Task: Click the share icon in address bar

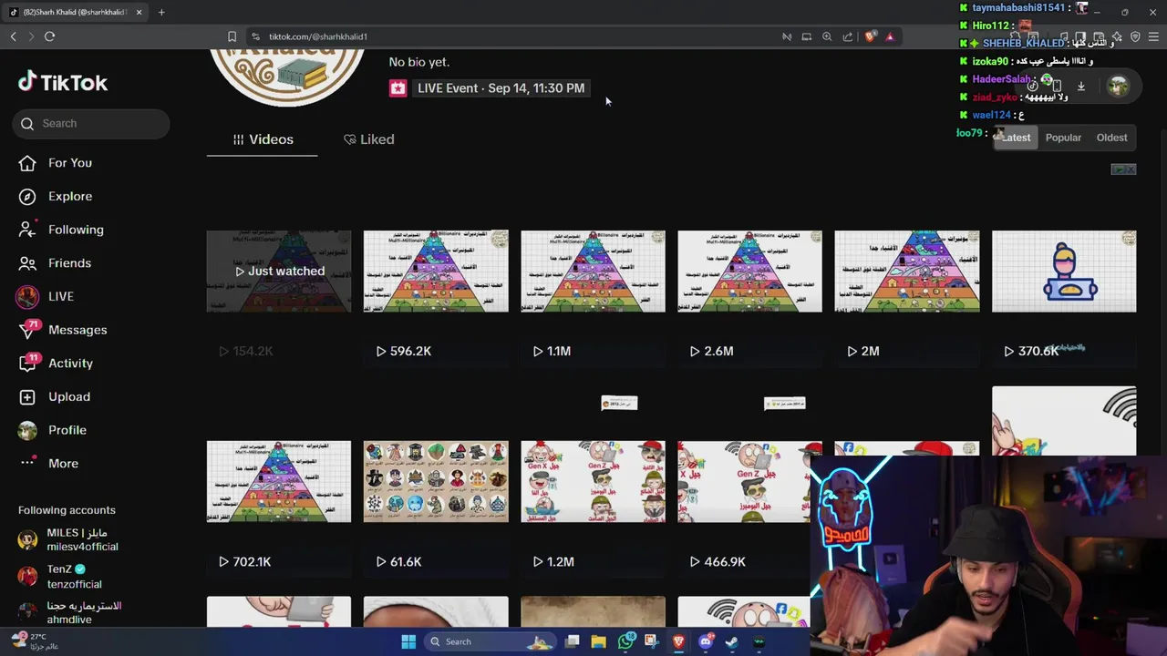Action: pyautogui.click(x=848, y=36)
